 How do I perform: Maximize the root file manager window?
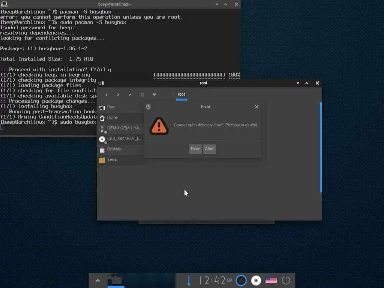coord(307,83)
